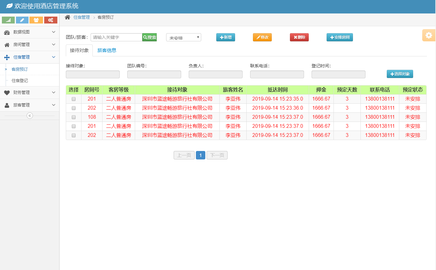Click the red gears shortcut icon
Image resolution: width=436 pixels, height=270 pixels.
tap(50, 20)
